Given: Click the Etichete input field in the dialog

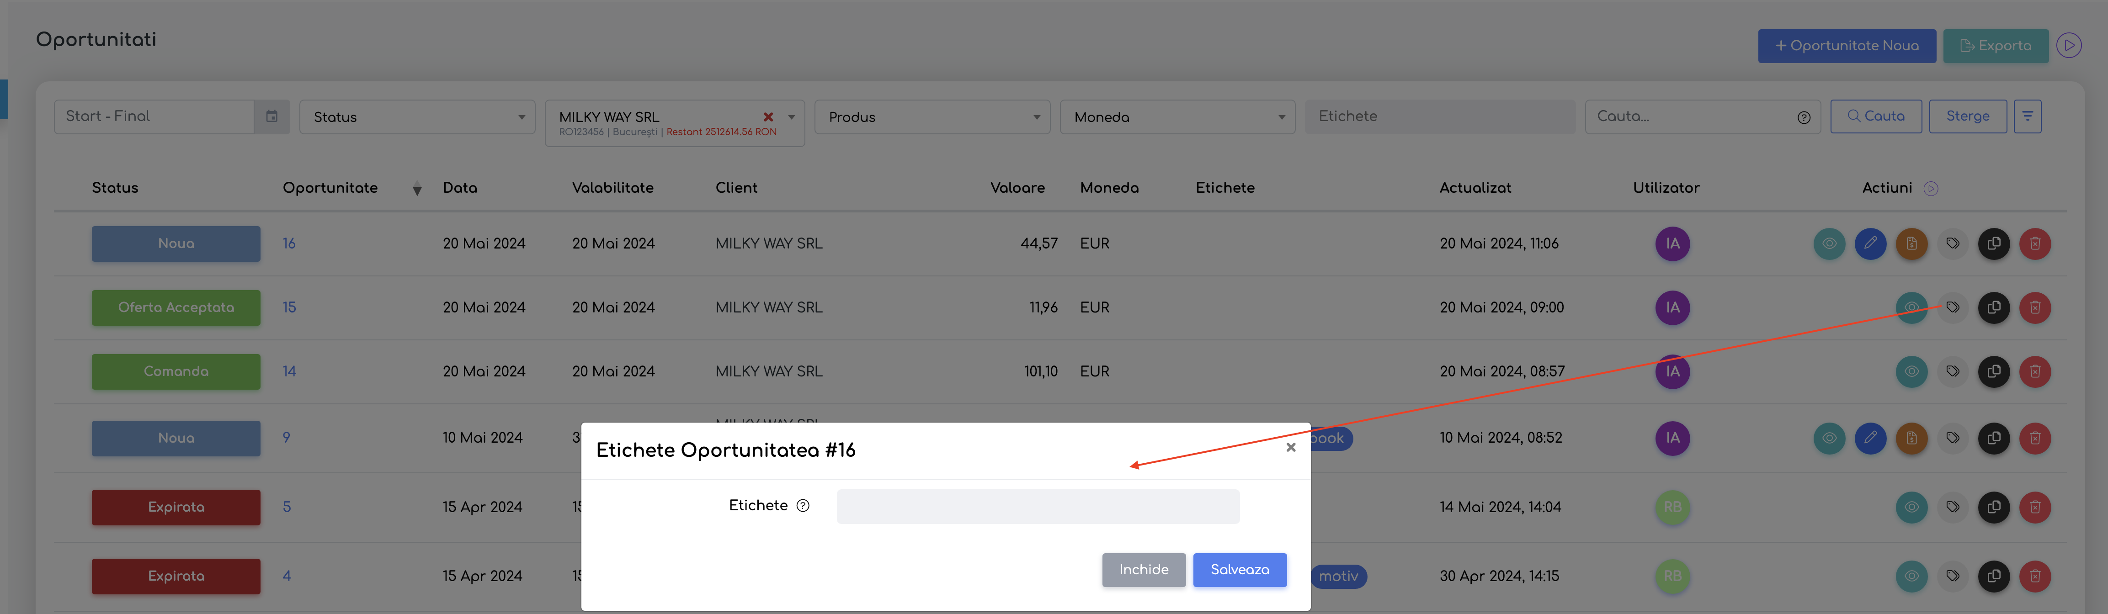Looking at the screenshot, I should 1038,506.
